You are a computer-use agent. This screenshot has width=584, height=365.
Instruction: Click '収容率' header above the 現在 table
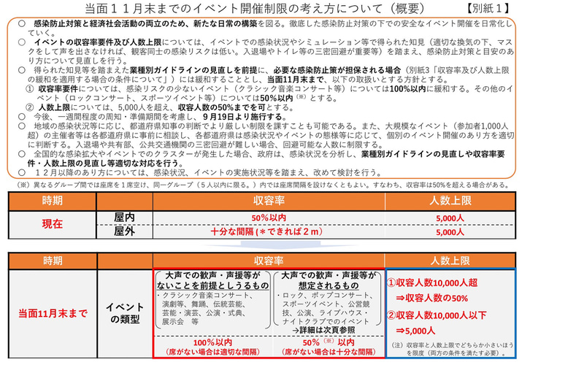point(269,201)
